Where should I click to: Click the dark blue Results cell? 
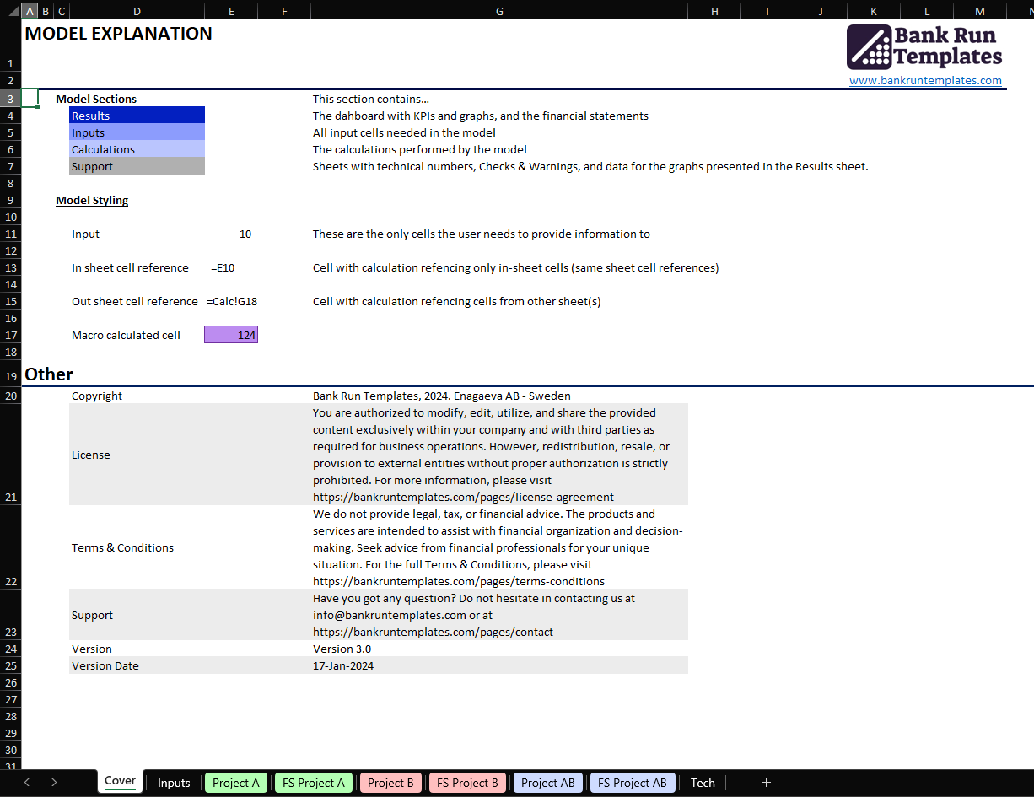[137, 116]
